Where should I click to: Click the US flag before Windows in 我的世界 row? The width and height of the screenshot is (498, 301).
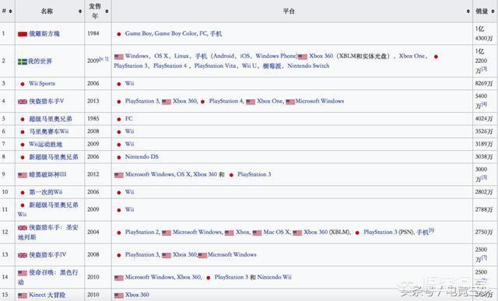point(119,57)
